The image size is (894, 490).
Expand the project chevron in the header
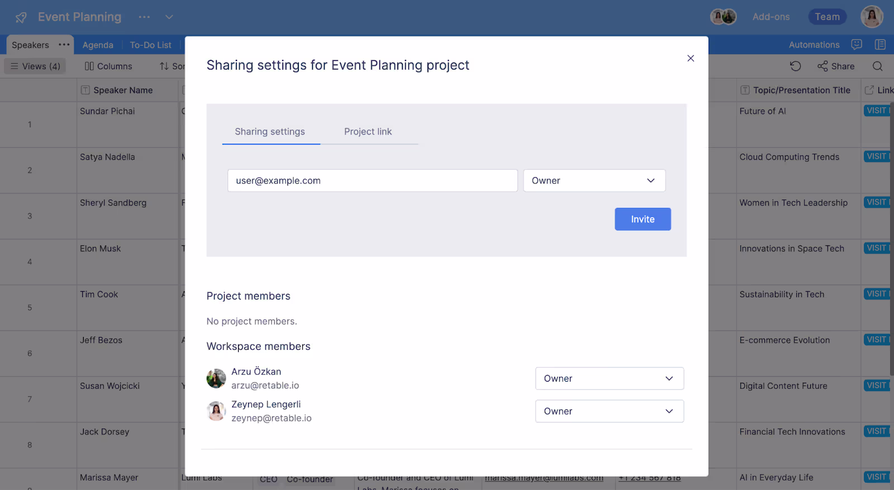[x=169, y=17]
